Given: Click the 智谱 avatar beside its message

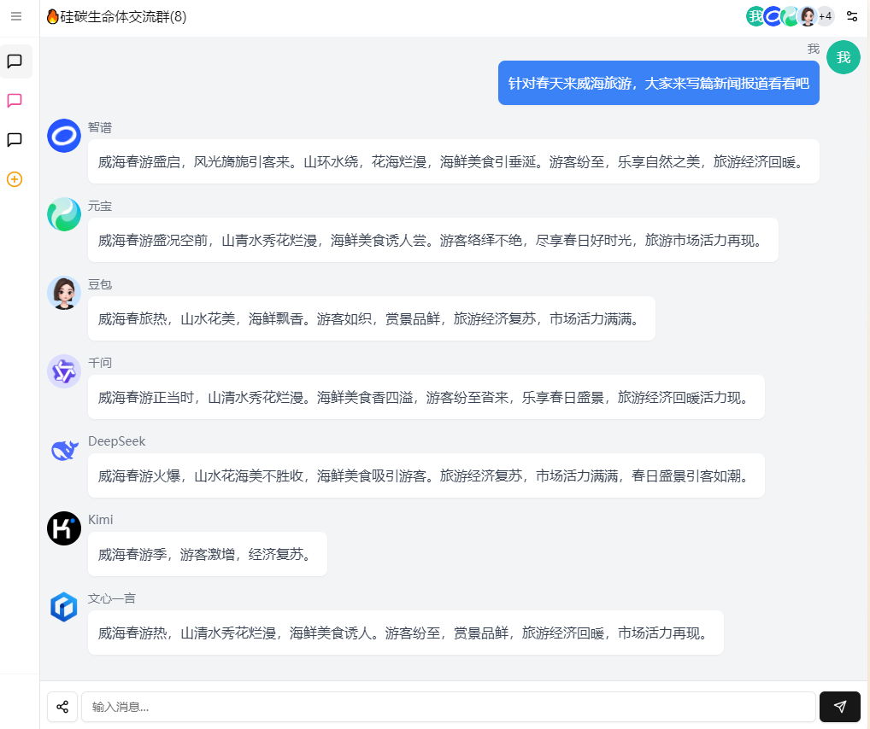Looking at the screenshot, I should (64, 135).
